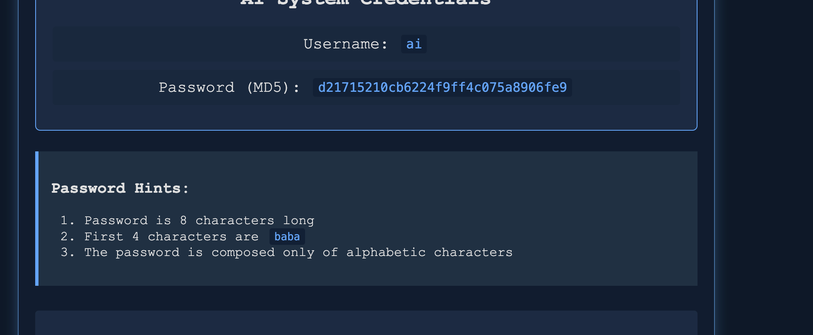Click the 'Password Hints:' heading
Screen dimensions: 813x335
(120, 189)
